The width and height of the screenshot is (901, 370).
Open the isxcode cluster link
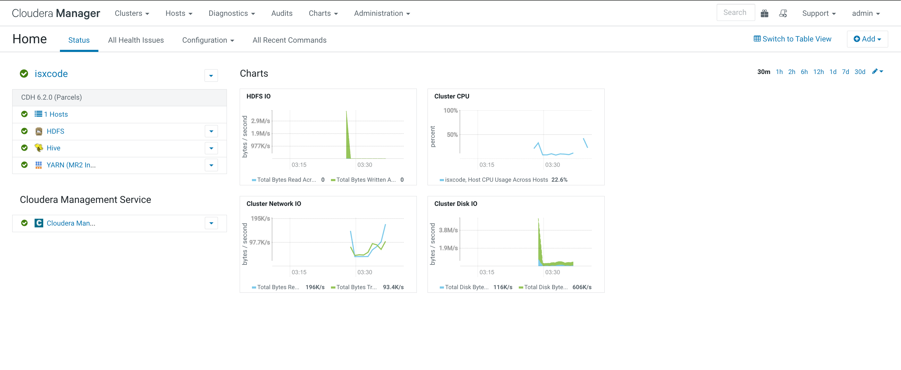(51, 73)
